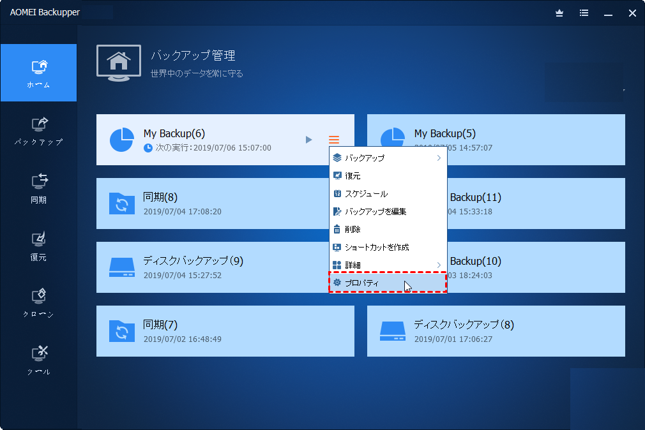The width and height of the screenshot is (645, 430).
Task: Expand the 詳細 submenu arrow
Action: pyautogui.click(x=439, y=265)
